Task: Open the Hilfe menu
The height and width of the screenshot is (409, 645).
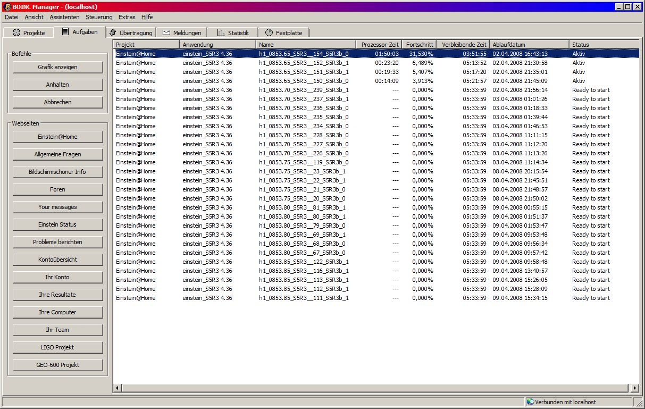Action: click(147, 17)
